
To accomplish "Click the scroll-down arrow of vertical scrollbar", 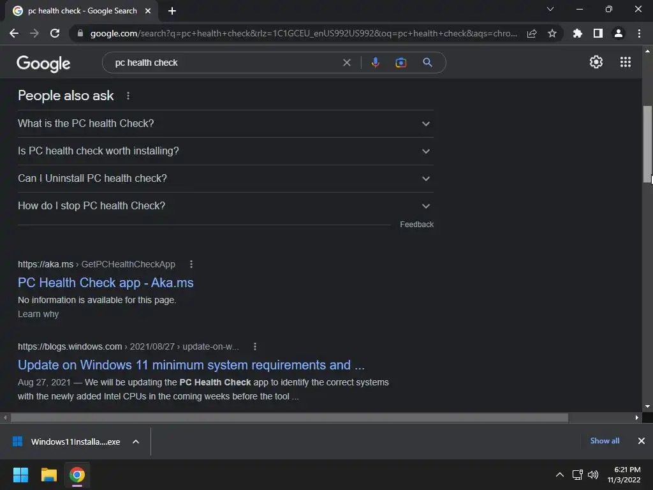I will 647,406.
